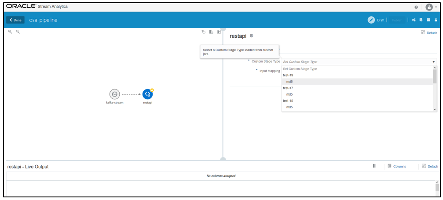Edit the restapi stage name icon

point(252,36)
